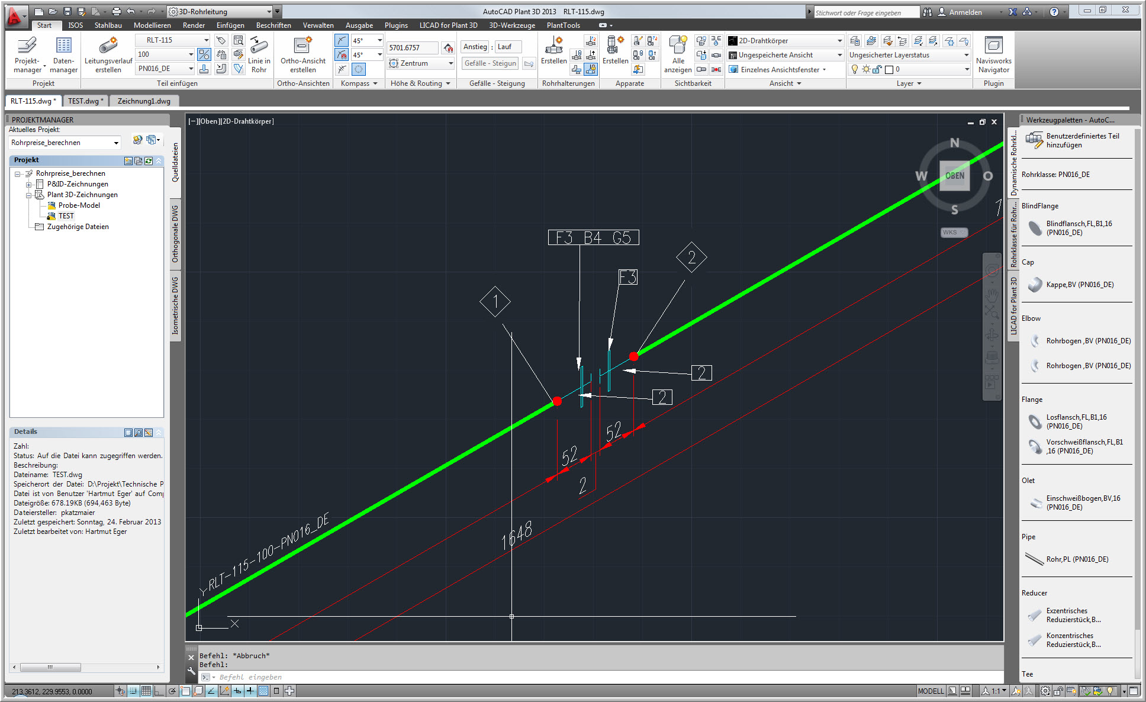1146x702 pixels.
Task: Select Einschweißbogen,BV,16 palette item
Action: [1076, 503]
